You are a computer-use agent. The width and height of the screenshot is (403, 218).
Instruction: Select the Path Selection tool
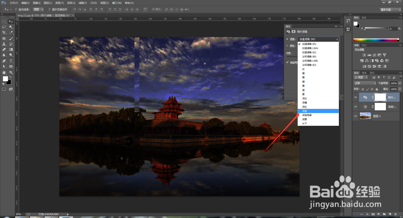coord(4,66)
